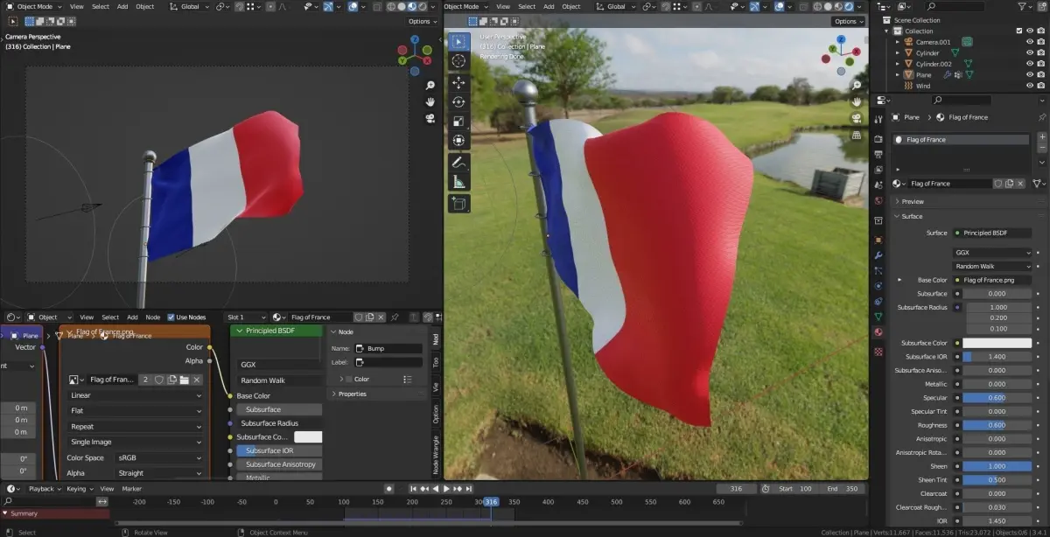1050x537 pixels.
Task: Toggle Collection exclude checkbox in outliner
Action: 1018,31
